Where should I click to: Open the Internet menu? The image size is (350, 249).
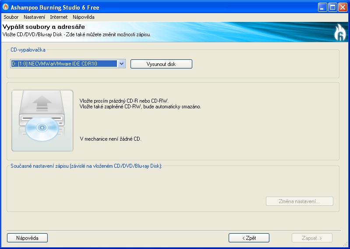(59, 17)
